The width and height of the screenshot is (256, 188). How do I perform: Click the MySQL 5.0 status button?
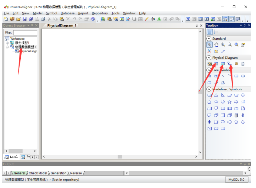[237, 180]
